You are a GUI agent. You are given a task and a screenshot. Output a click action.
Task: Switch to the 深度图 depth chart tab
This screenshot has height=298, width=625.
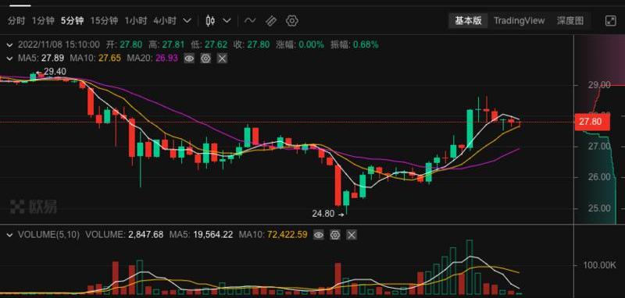570,21
